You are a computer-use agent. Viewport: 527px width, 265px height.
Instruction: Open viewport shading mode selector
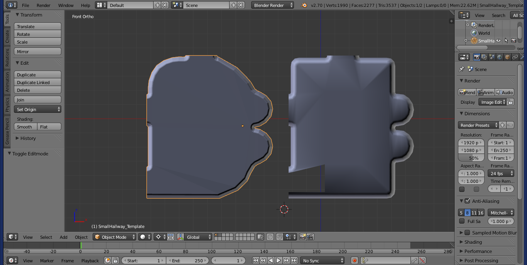click(145, 237)
